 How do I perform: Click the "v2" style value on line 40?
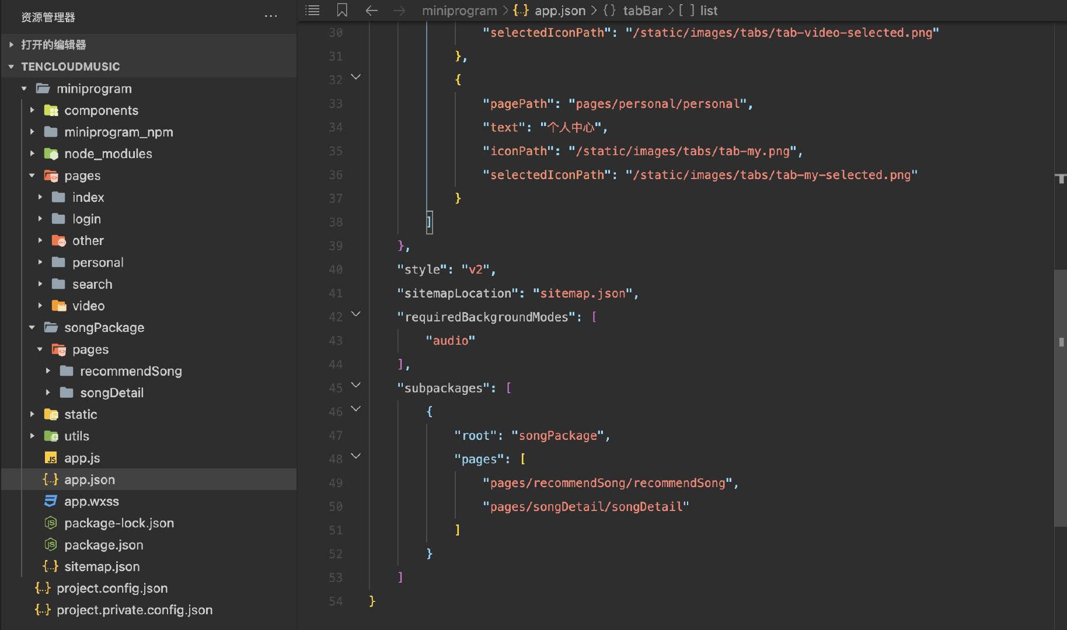click(476, 269)
